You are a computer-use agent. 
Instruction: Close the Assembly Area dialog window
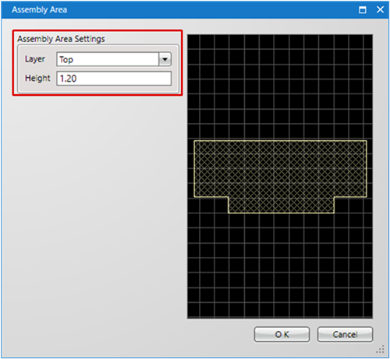click(380, 10)
